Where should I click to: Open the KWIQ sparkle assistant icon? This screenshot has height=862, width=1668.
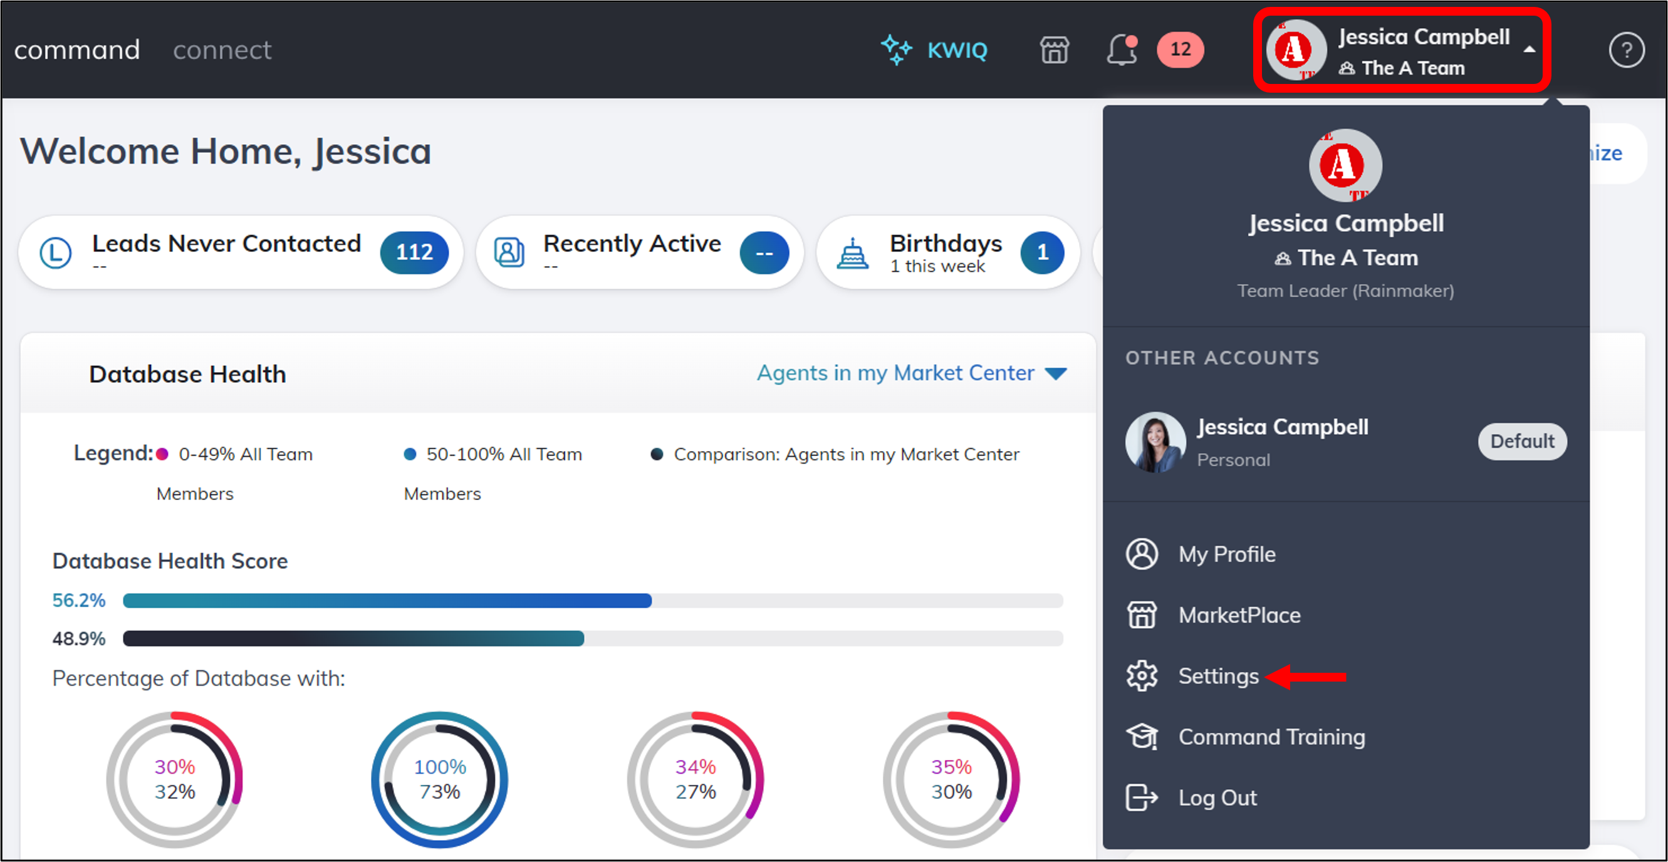[896, 50]
